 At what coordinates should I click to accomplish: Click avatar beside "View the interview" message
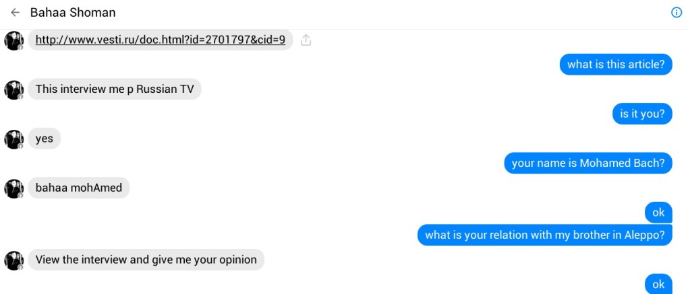13,260
